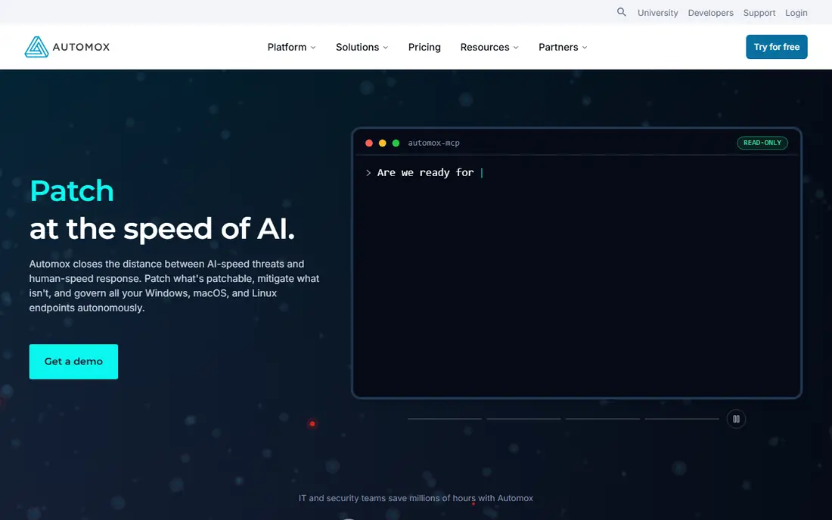
Task: Click the yellow terminal window dot
Action: click(382, 143)
